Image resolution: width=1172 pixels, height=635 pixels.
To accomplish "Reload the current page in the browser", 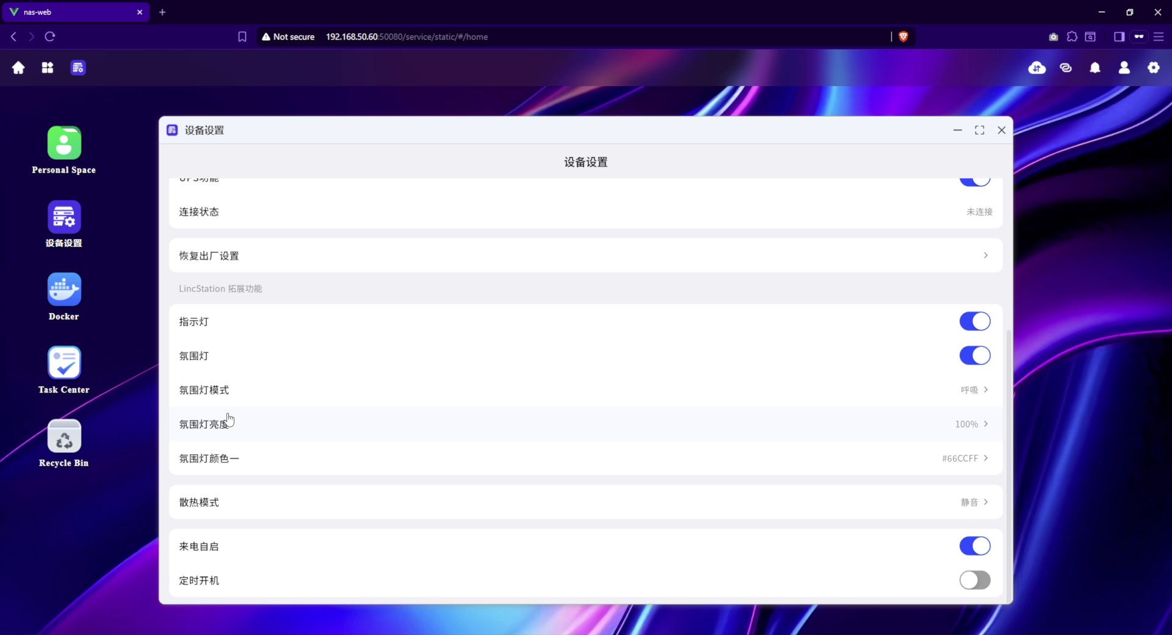I will click(x=50, y=37).
